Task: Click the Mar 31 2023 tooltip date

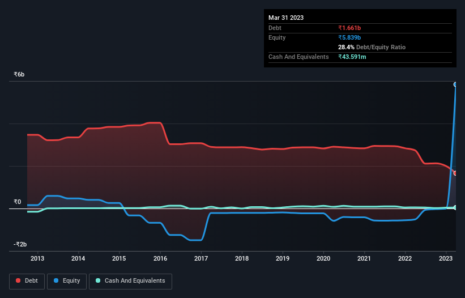Action: 286,18
